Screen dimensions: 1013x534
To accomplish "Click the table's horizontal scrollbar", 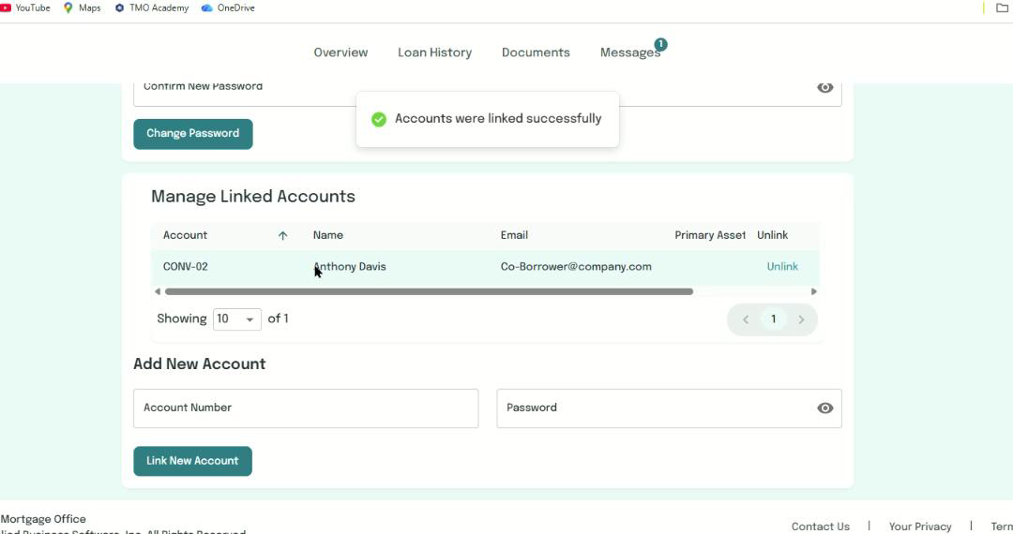I will point(429,291).
